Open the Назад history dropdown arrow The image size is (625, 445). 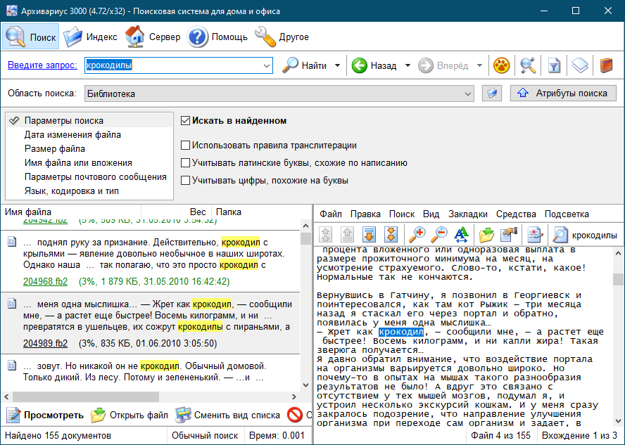tap(408, 65)
